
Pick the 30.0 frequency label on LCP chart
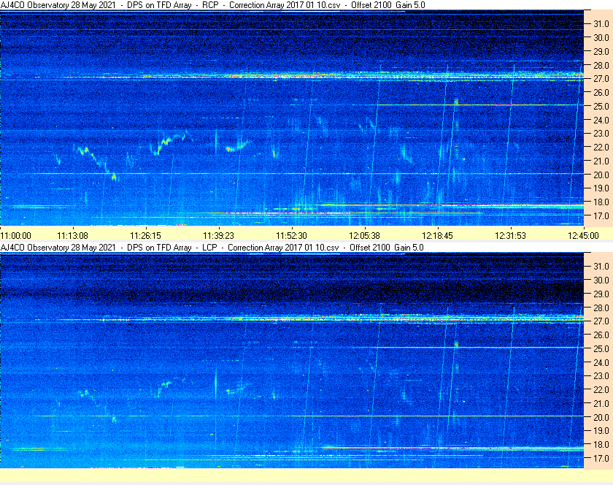pyautogui.click(x=601, y=280)
